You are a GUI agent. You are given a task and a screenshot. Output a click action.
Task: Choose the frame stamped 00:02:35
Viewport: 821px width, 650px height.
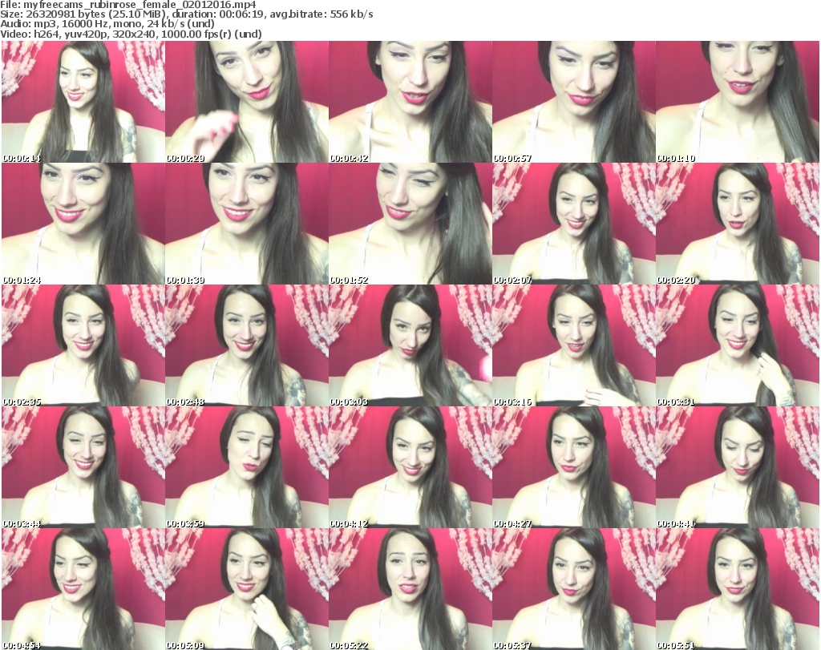click(x=83, y=345)
